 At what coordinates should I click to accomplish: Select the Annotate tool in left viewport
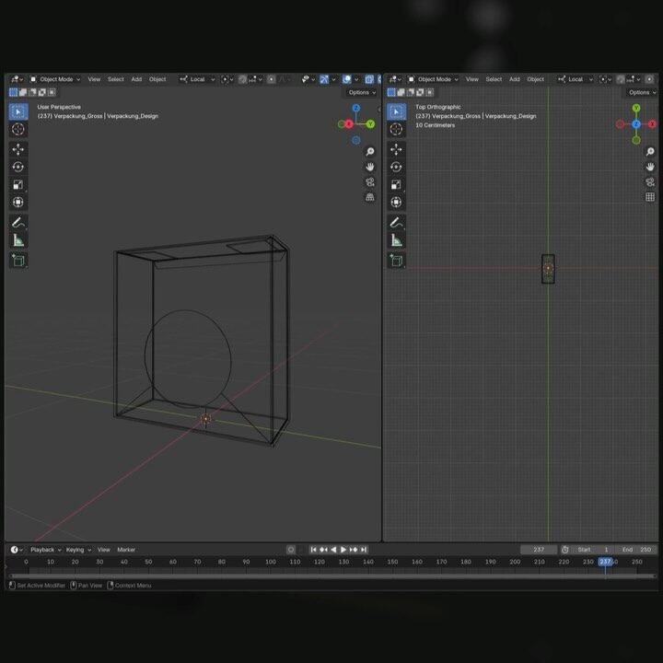click(x=18, y=223)
